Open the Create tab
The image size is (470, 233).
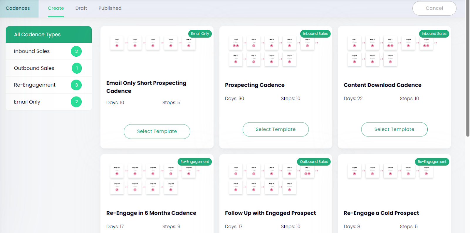click(x=56, y=8)
